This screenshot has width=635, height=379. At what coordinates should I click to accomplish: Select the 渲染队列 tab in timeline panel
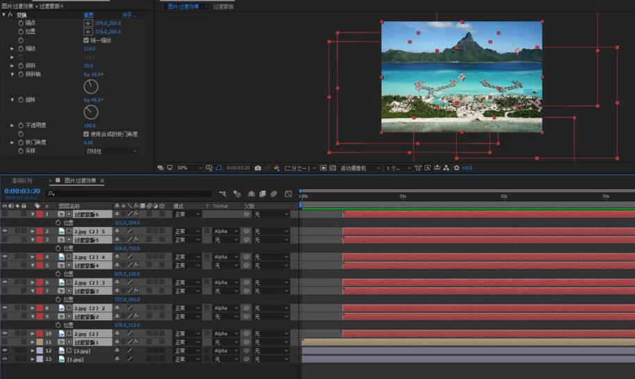click(x=22, y=180)
